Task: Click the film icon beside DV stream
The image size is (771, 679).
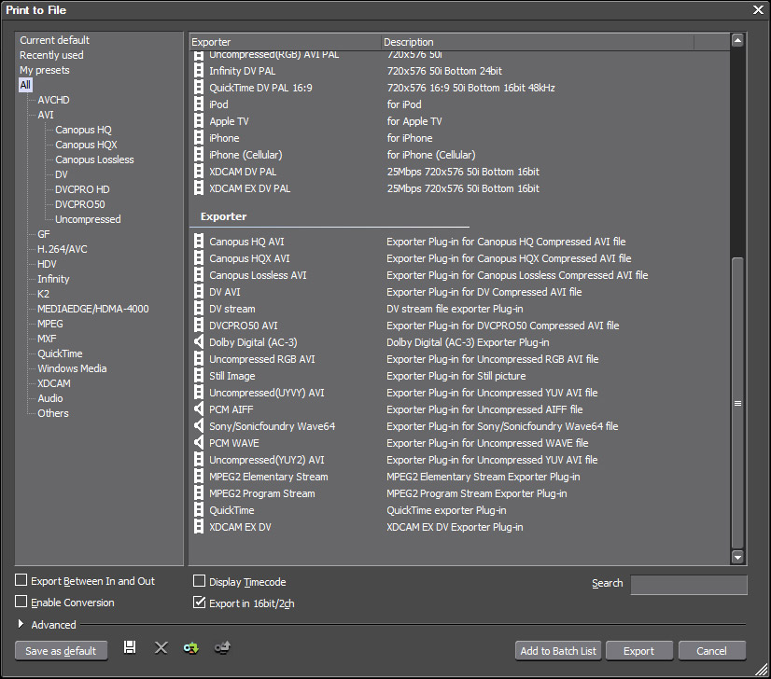Action: click(x=199, y=309)
